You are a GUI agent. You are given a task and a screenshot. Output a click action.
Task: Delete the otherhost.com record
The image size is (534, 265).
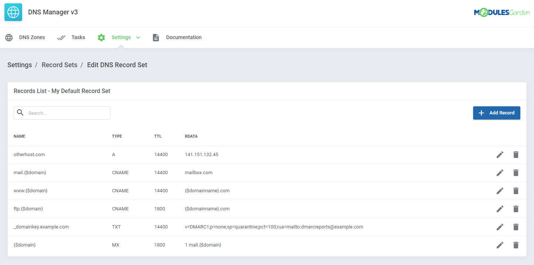pyautogui.click(x=516, y=155)
